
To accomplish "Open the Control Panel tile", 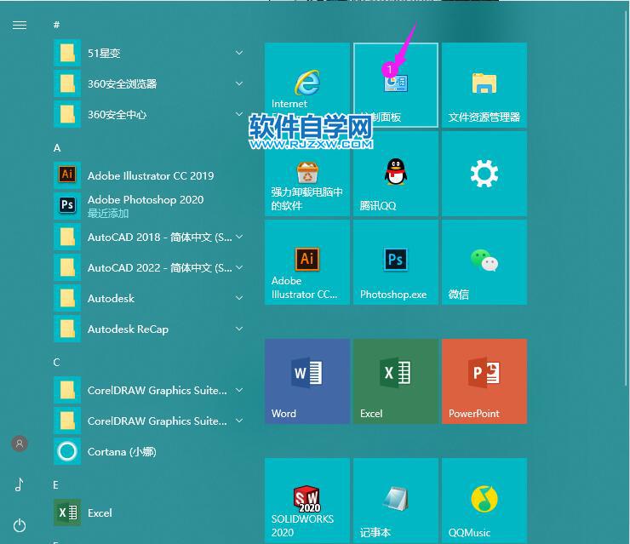I will pyautogui.click(x=395, y=85).
